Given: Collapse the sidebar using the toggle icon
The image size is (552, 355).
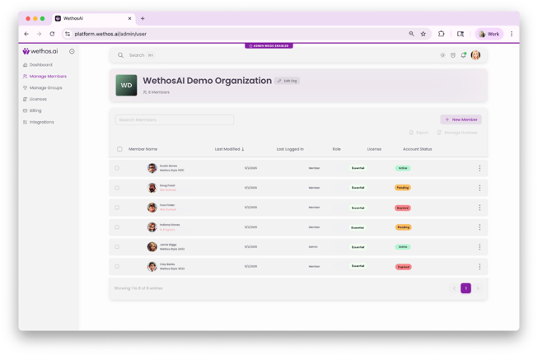Looking at the screenshot, I should coord(72,52).
